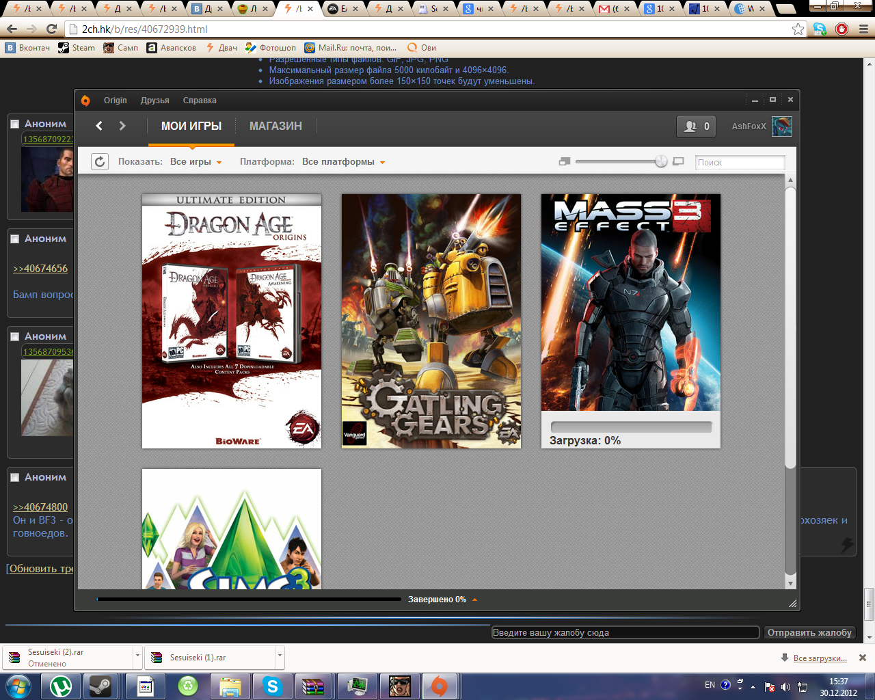
Task: Go forward with Origin's right arrow
Action: tap(122, 126)
